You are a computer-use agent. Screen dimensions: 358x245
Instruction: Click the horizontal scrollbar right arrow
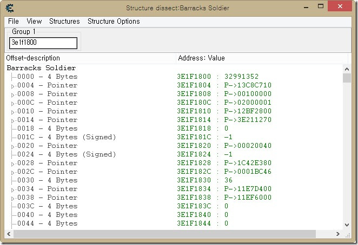[x=338, y=234]
